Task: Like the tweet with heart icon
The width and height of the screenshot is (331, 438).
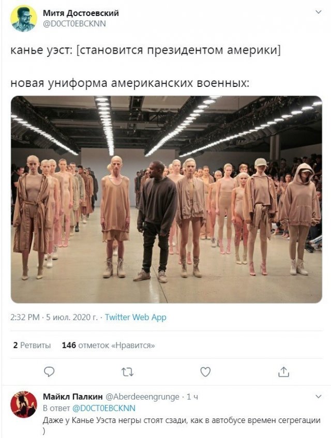Action: 205,372
